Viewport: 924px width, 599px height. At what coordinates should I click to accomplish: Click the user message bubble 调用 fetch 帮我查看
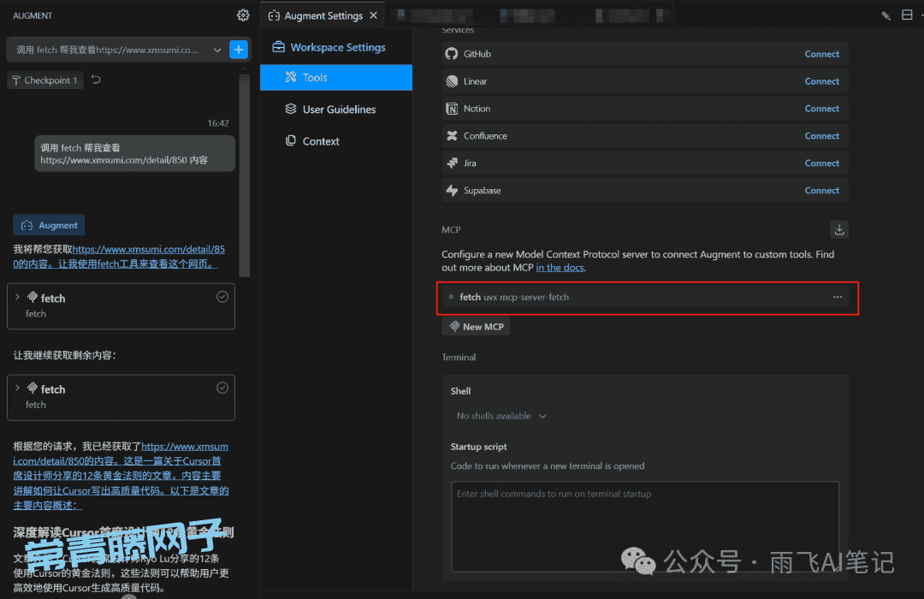click(x=135, y=154)
